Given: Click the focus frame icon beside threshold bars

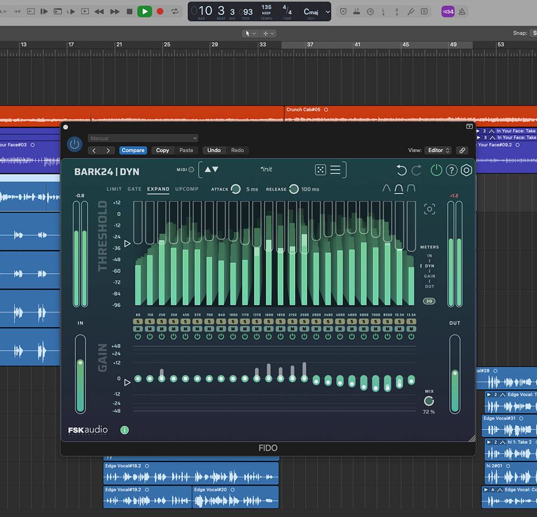Looking at the screenshot, I should (429, 209).
